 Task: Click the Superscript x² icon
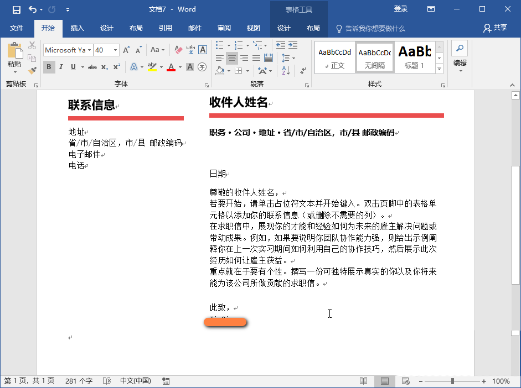(117, 67)
